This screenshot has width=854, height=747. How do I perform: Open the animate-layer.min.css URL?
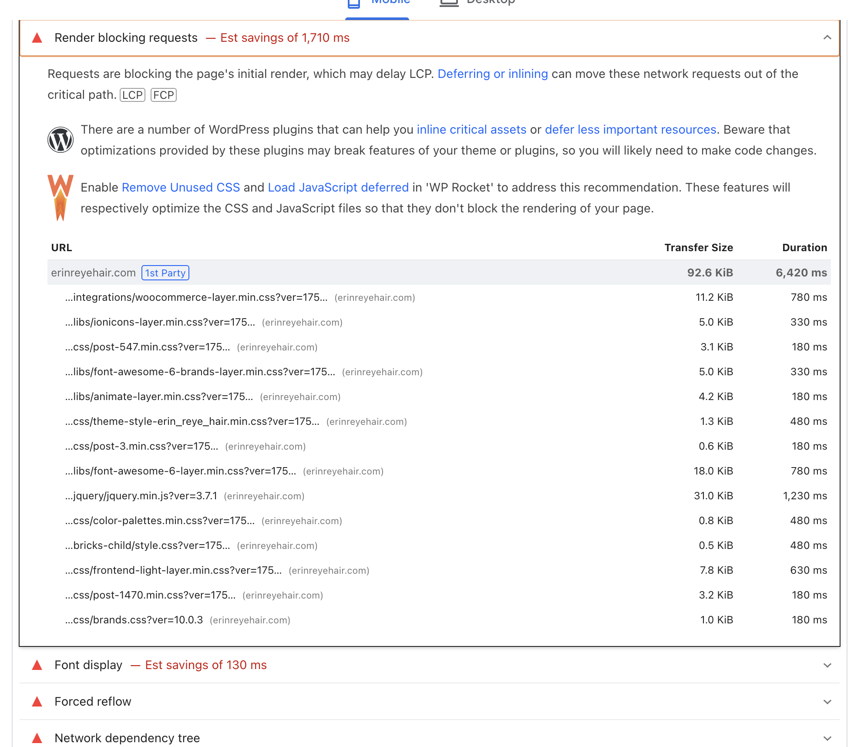[x=159, y=397]
